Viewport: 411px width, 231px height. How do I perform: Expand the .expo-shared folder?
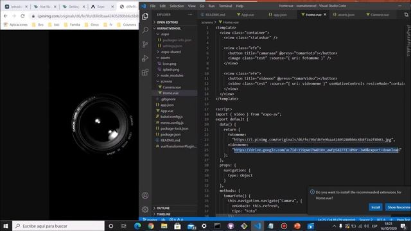[171, 52]
